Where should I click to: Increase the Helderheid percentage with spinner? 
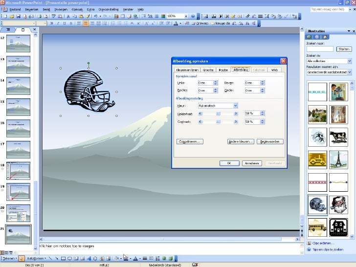pyautogui.click(x=263, y=112)
